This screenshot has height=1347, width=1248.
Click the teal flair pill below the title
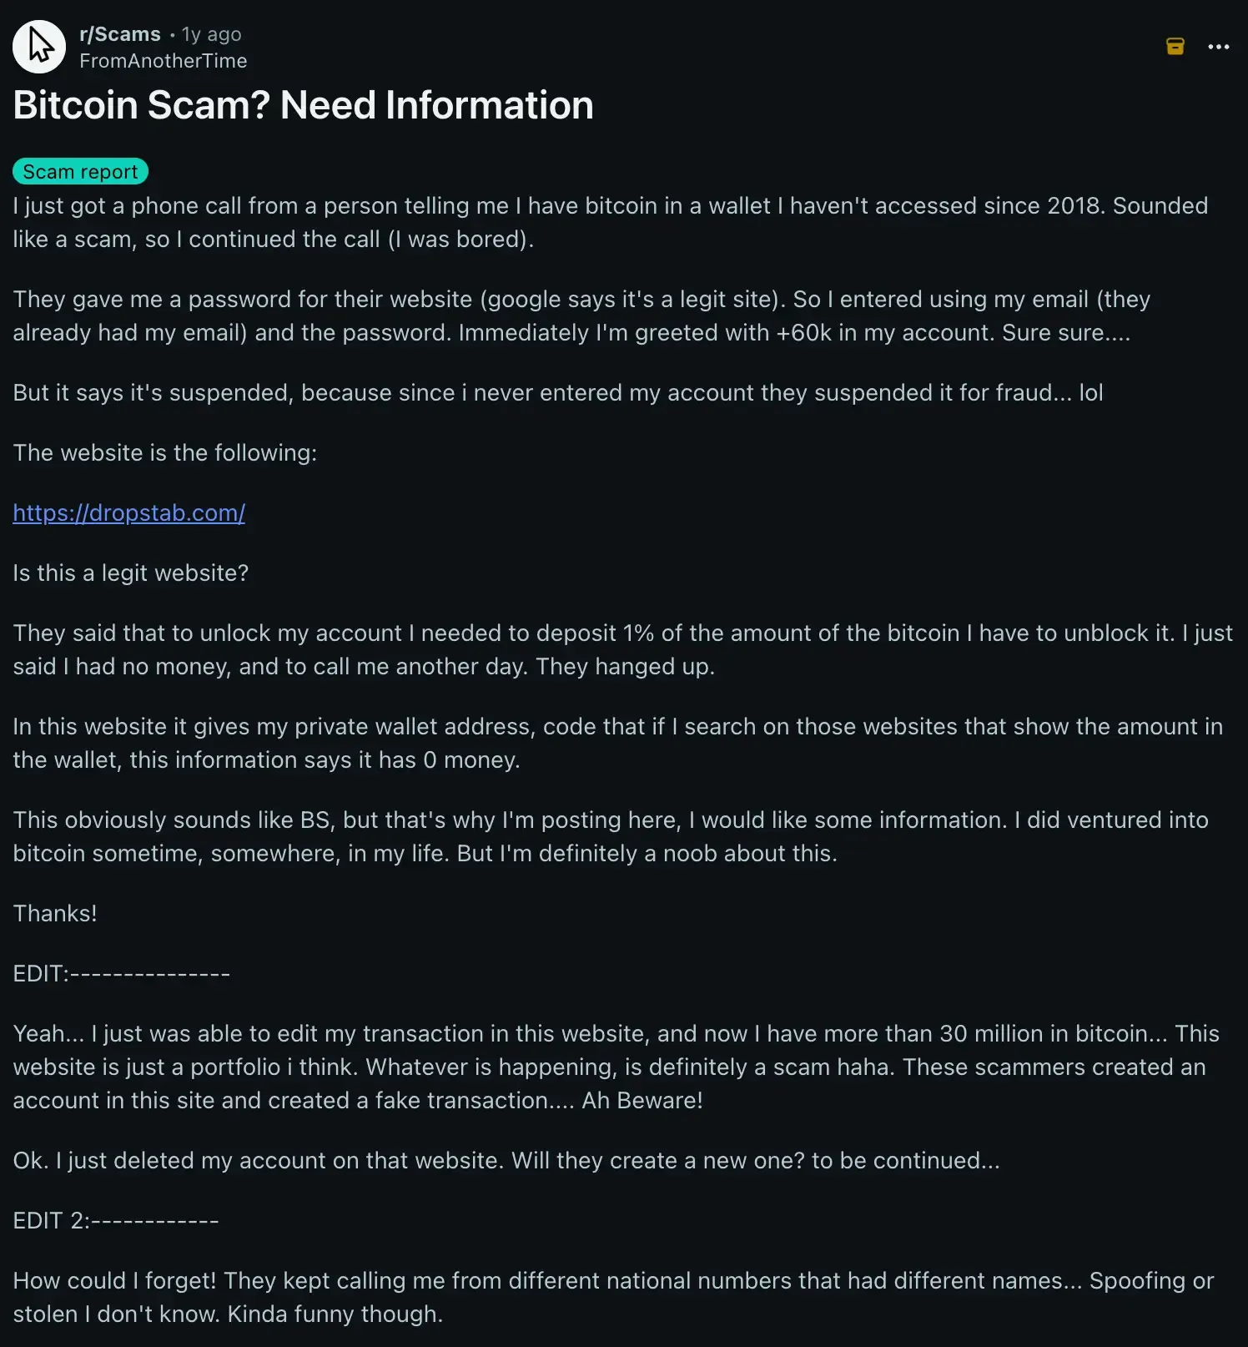80,171
